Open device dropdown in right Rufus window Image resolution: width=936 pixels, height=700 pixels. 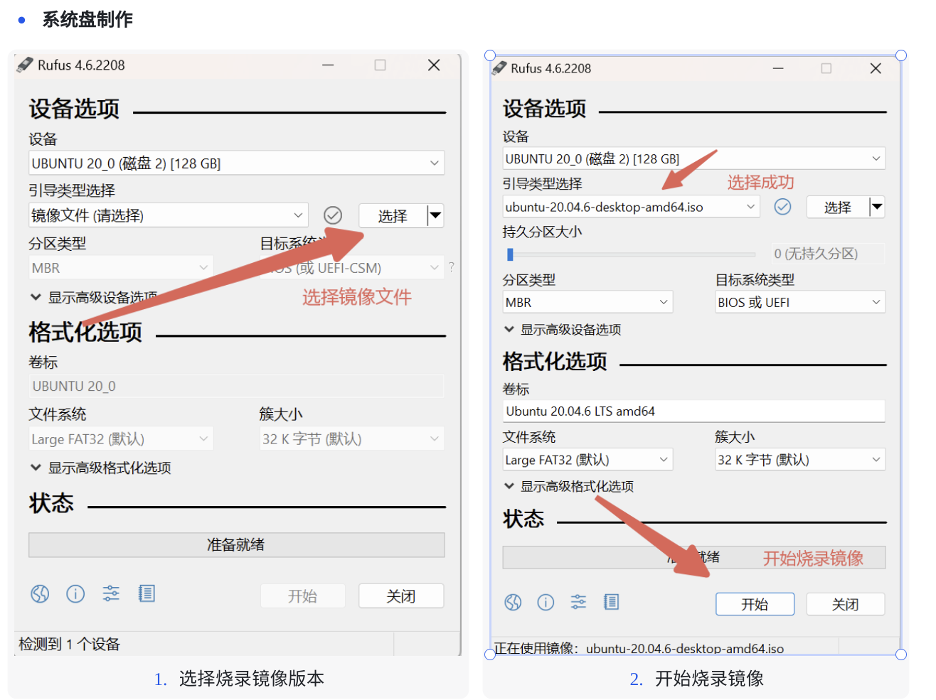(x=693, y=158)
